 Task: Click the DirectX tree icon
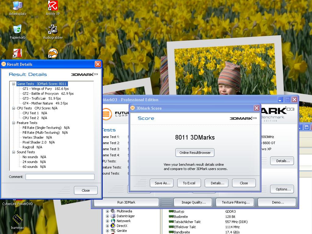113,226
